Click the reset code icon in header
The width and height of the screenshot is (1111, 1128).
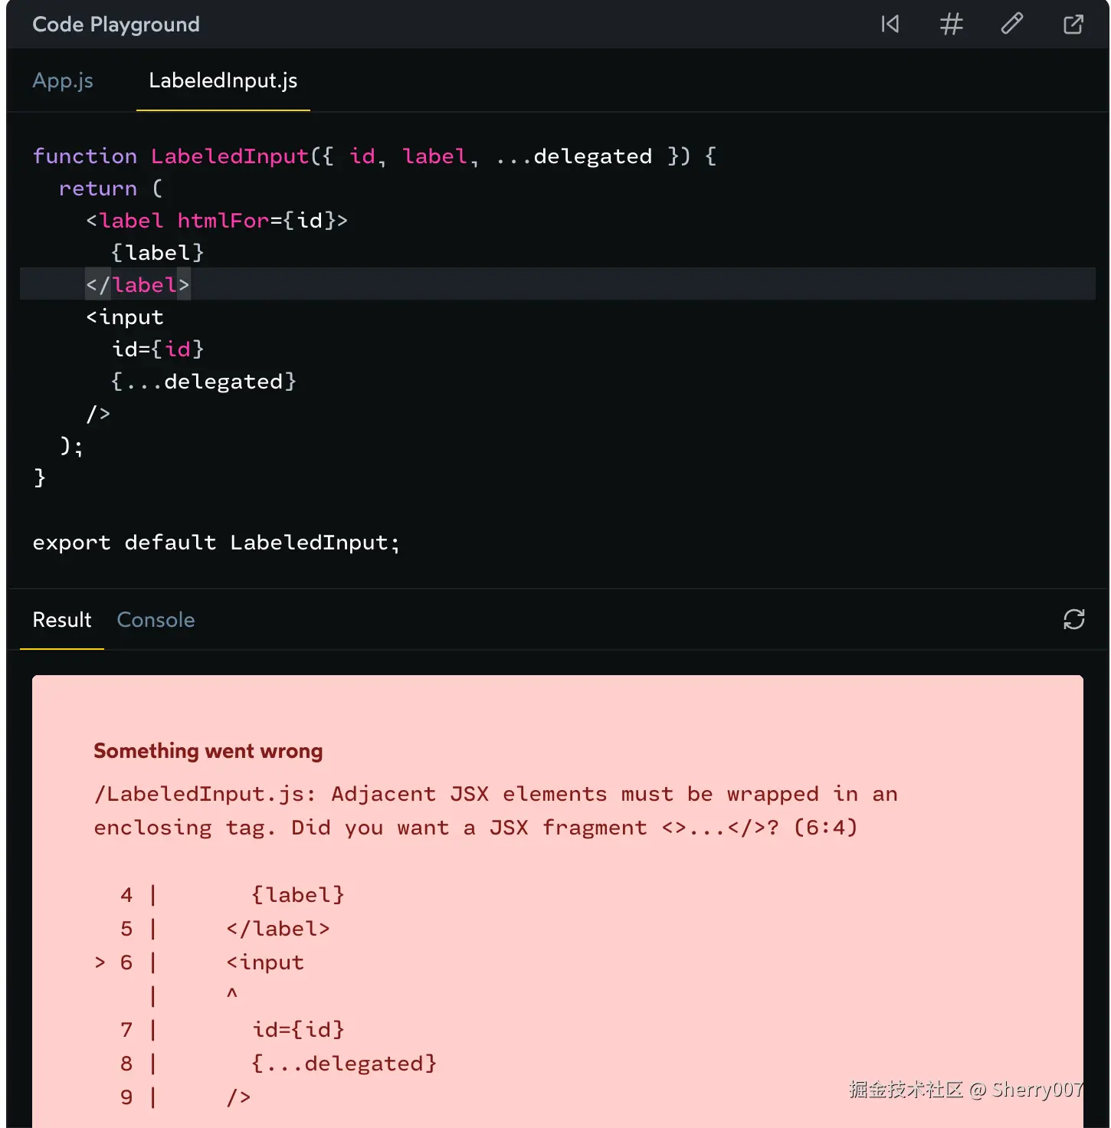tap(890, 25)
